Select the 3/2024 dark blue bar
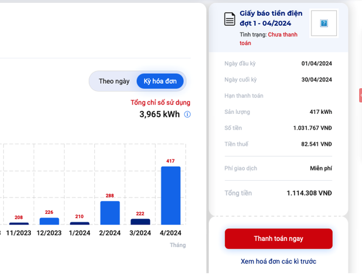362x275 pixels. [140, 222]
